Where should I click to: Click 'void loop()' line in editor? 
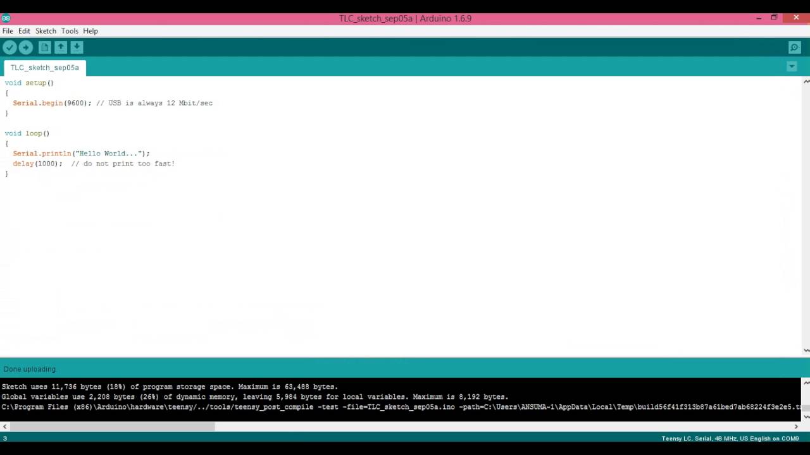pos(27,133)
